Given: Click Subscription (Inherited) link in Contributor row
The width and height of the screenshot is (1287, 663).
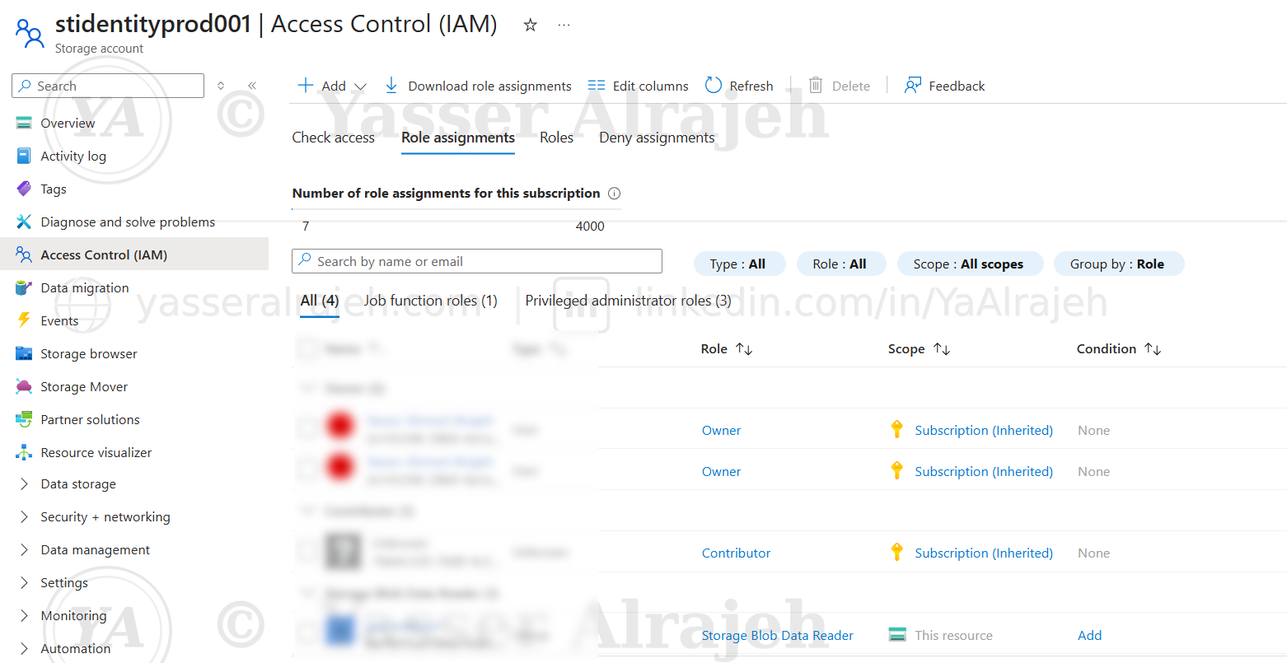Looking at the screenshot, I should click(x=984, y=553).
